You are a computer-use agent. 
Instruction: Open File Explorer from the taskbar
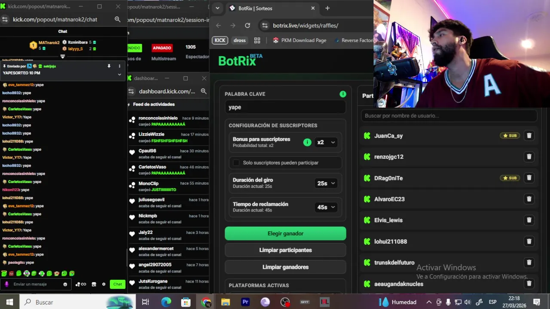coord(226,302)
